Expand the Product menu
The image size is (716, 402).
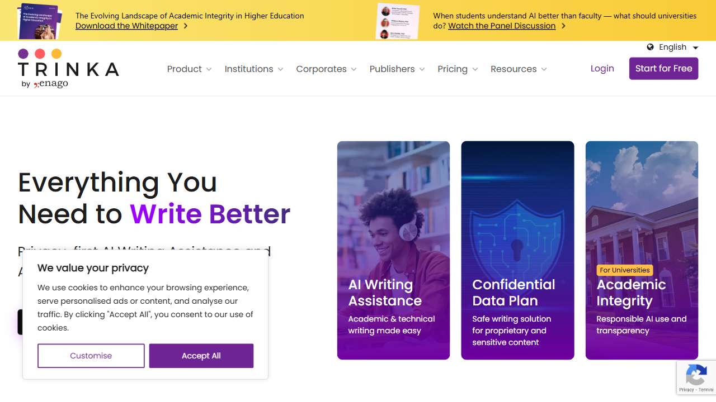click(x=189, y=69)
